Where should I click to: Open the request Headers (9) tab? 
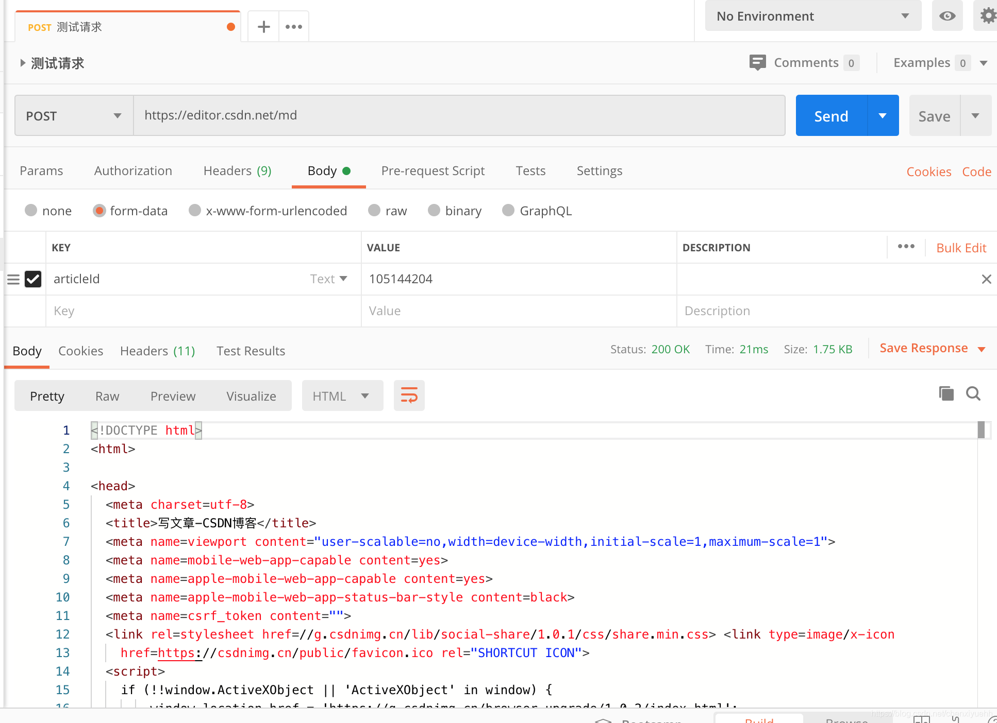(x=237, y=170)
